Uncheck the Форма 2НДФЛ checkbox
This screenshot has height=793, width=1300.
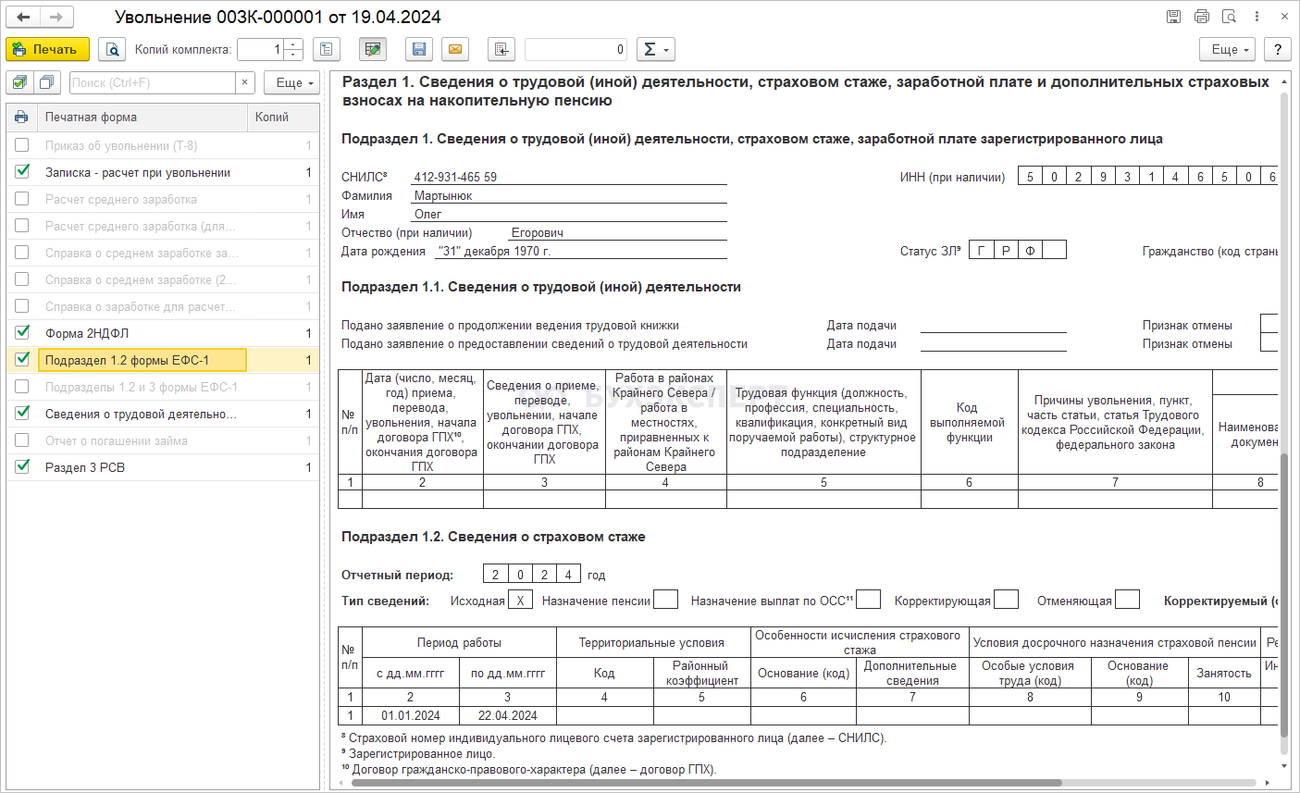[x=23, y=332]
